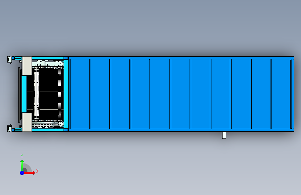Click the green Y axis arrow of the triad

pos(22,165)
